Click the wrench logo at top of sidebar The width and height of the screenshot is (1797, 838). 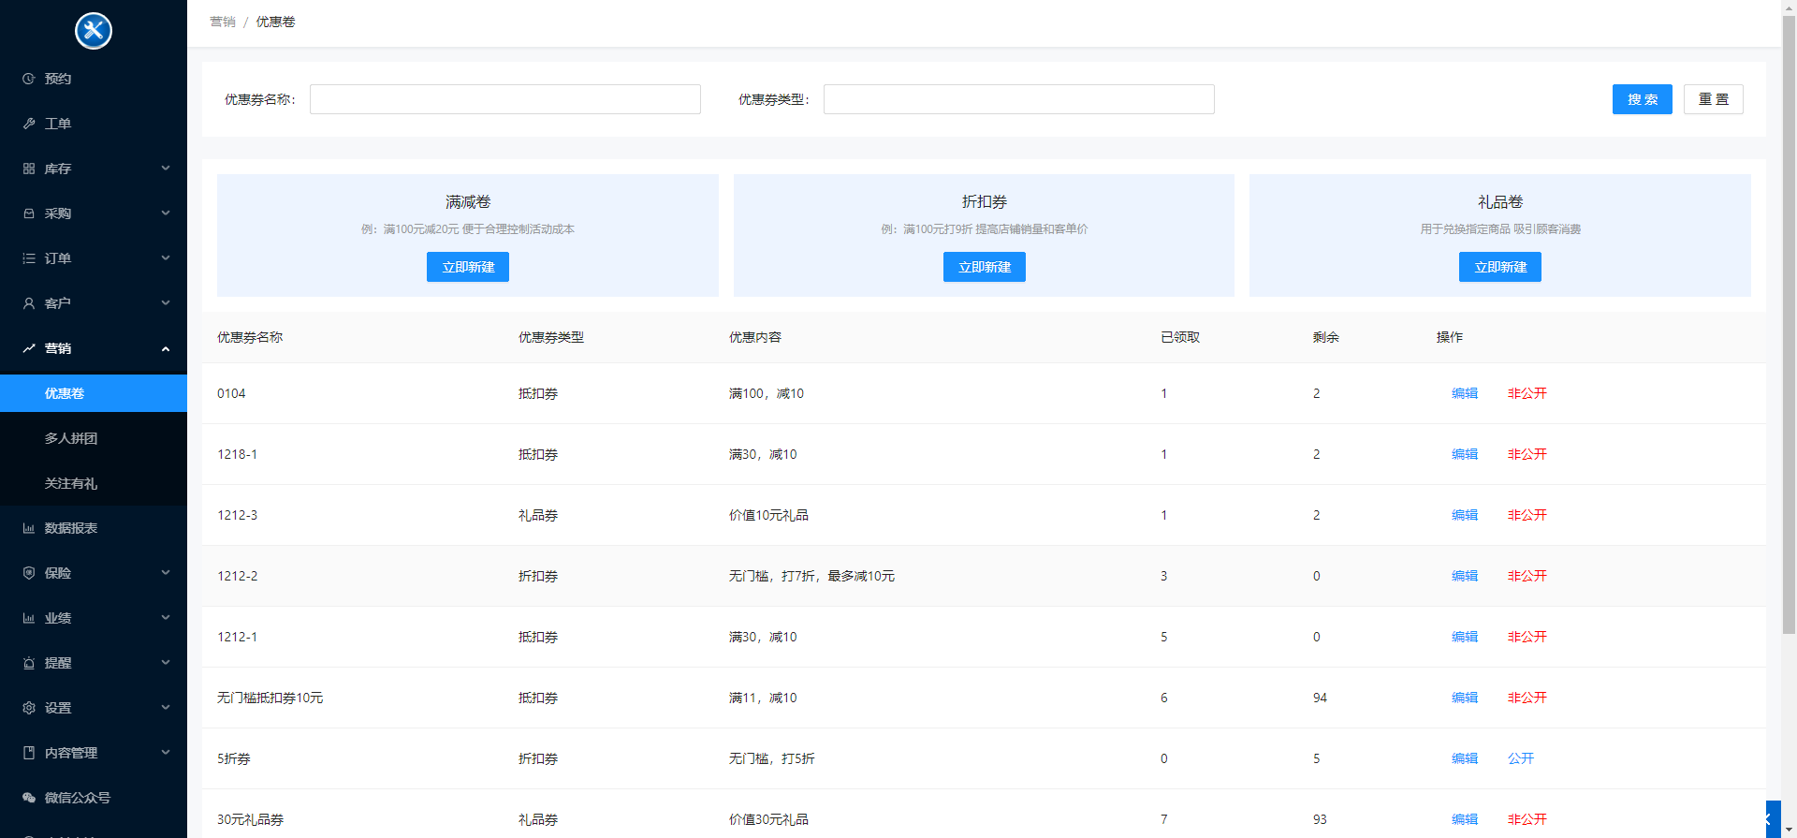pyautogui.click(x=94, y=31)
